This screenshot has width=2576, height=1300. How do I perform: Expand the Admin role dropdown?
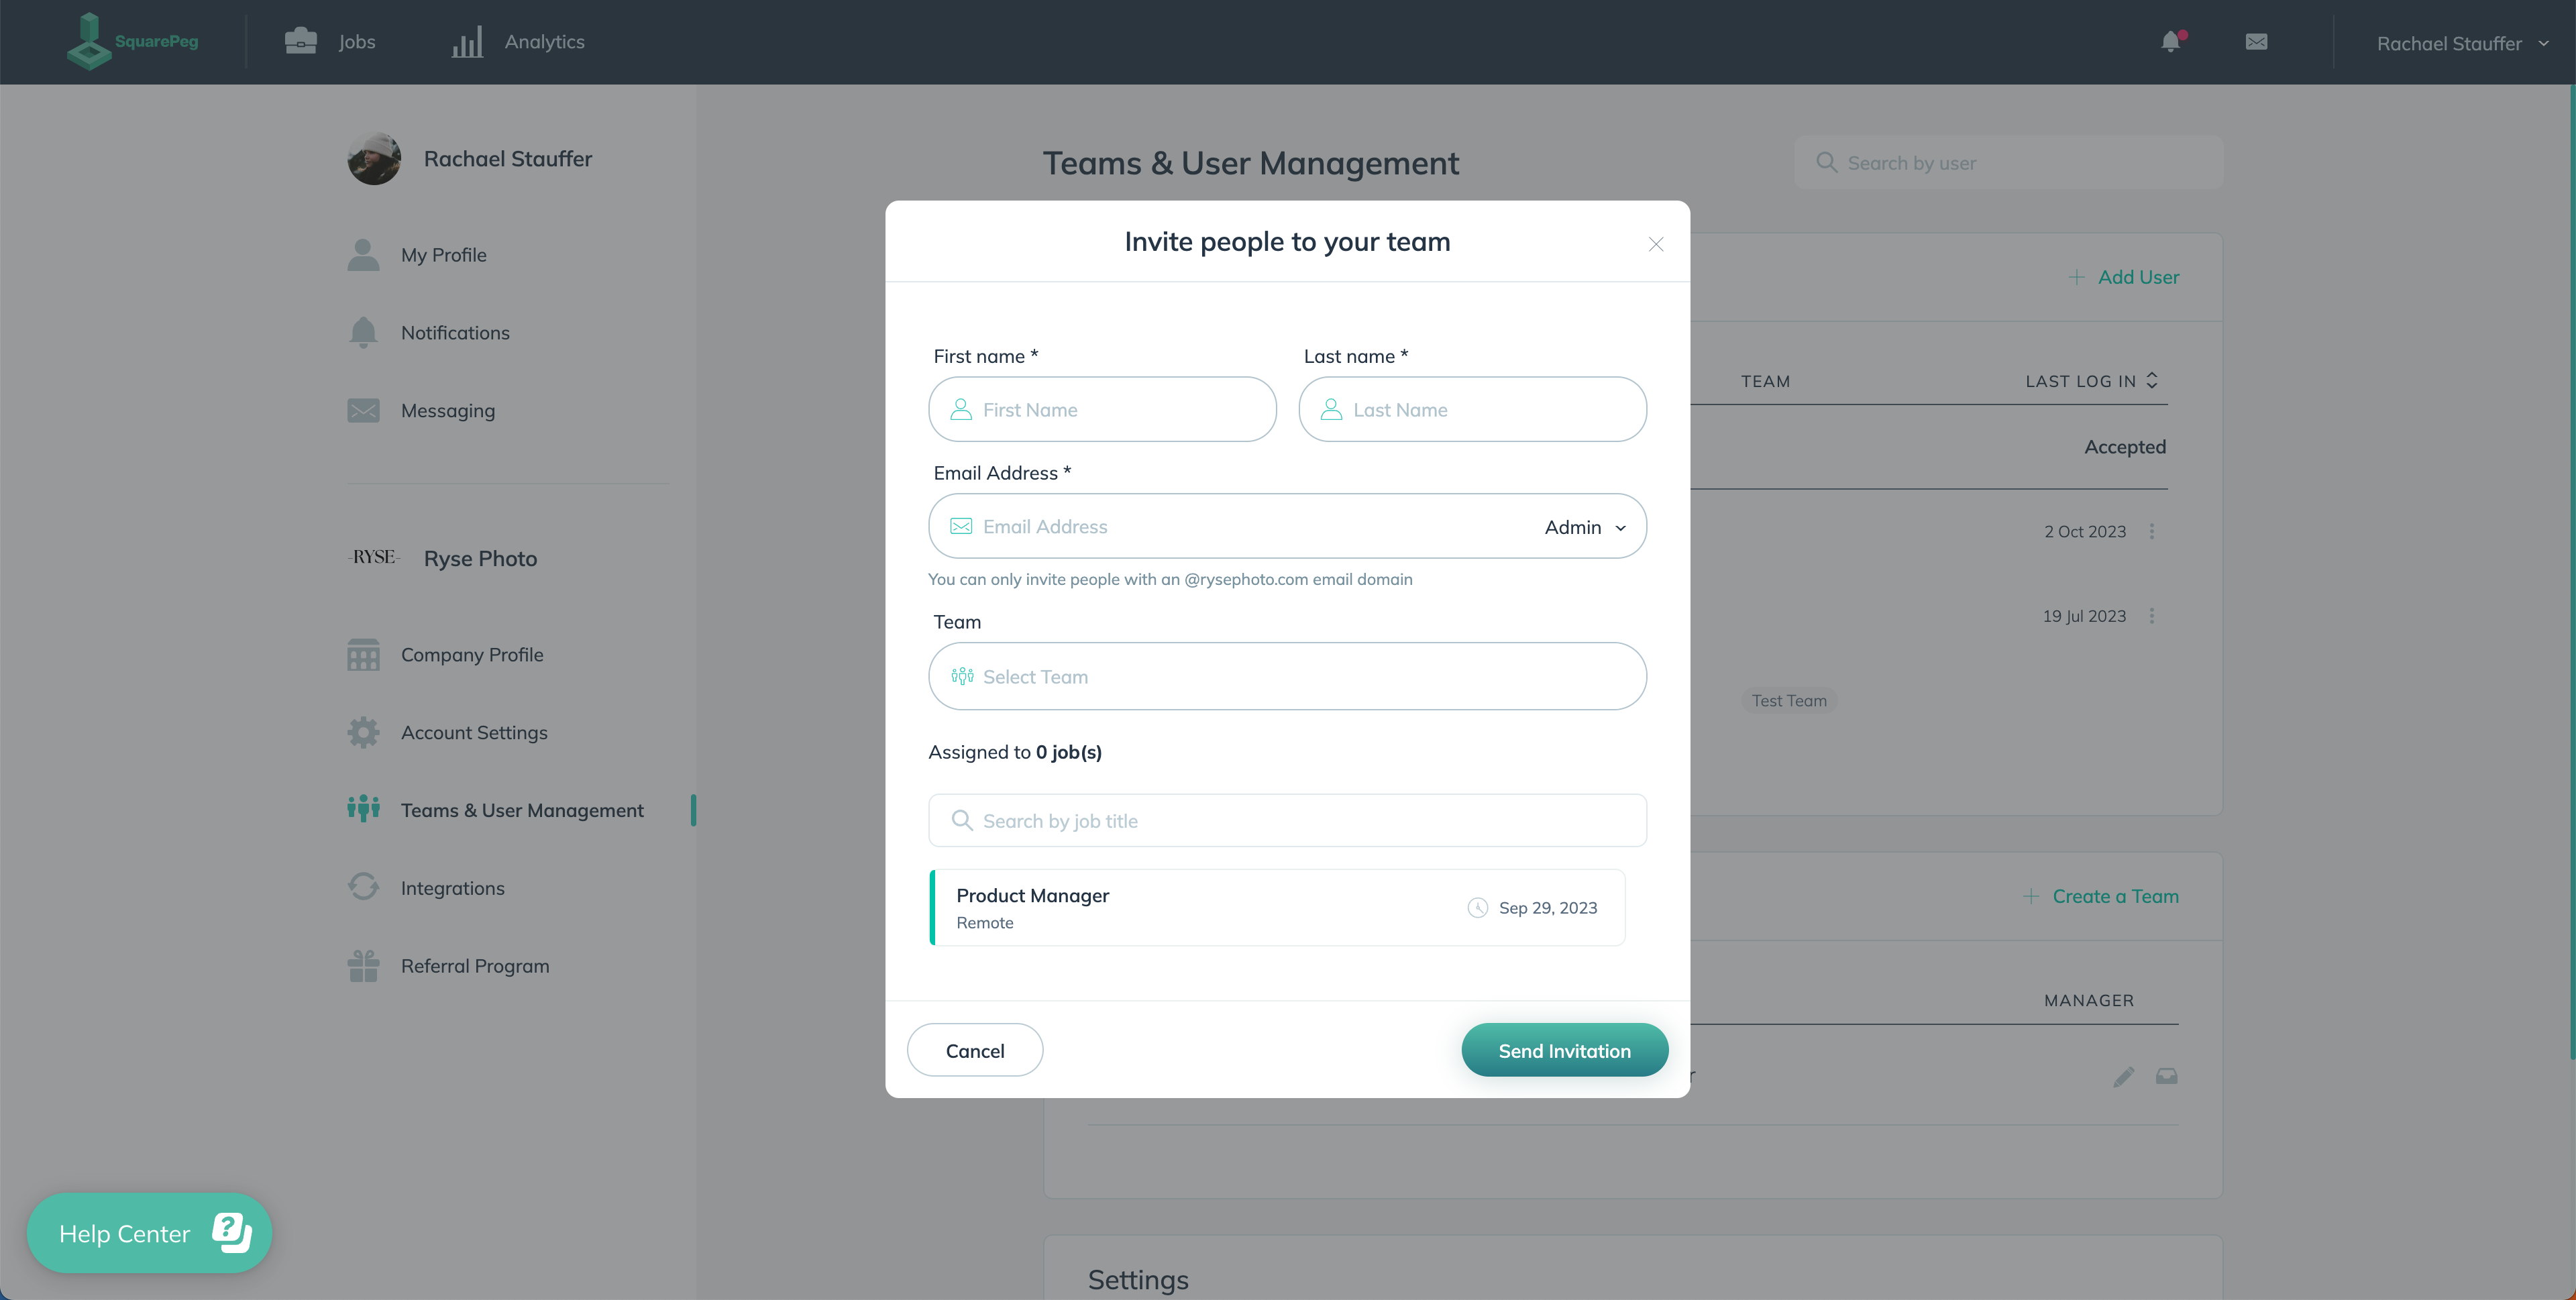point(1583,526)
